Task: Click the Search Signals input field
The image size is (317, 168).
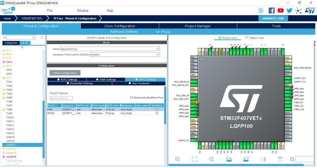Action: coord(61,98)
